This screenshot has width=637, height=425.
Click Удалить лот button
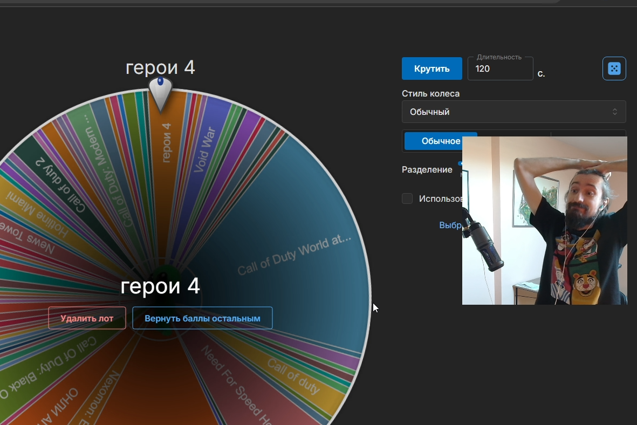click(87, 318)
